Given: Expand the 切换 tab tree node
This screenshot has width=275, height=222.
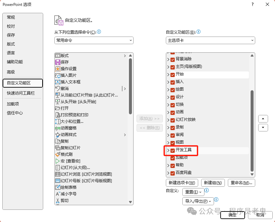Looking at the screenshot, I should pyautogui.click(x=168, y=105).
